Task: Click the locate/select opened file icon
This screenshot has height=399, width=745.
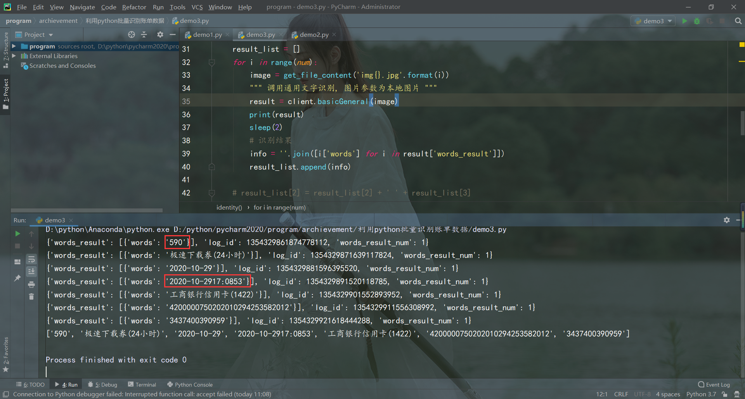Action: (x=132, y=34)
